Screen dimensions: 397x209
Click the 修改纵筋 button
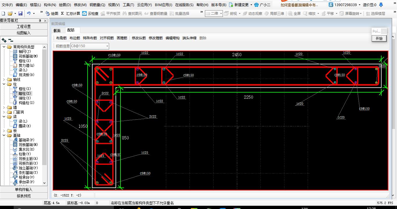(139, 38)
